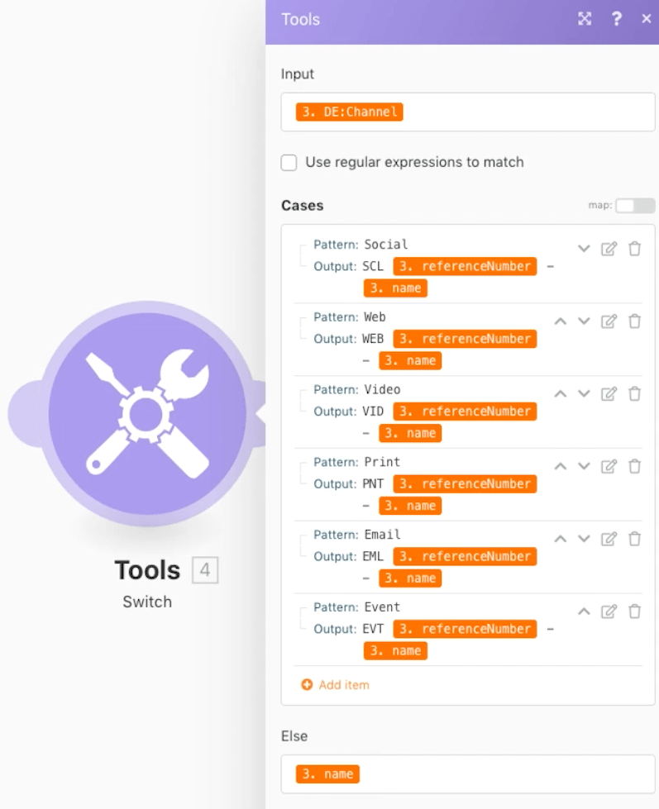This screenshot has height=809, width=659.
Task: Click Add item in Cases
Action: pyautogui.click(x=336, y=685)
